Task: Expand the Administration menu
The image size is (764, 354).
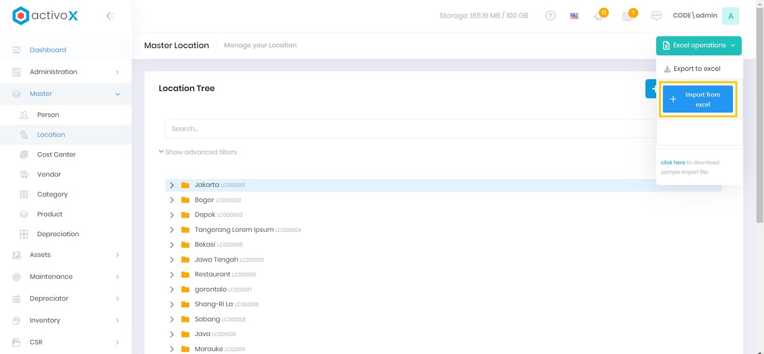Action: tap(66, 72)
